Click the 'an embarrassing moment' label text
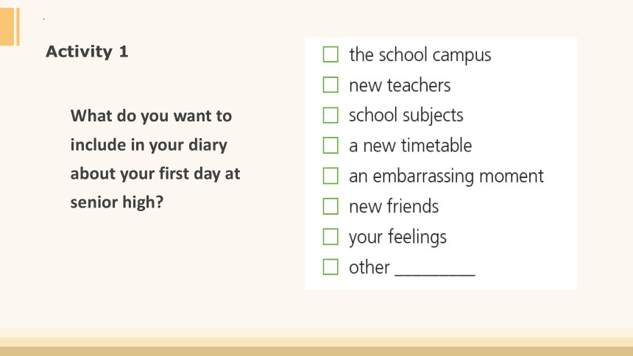 (446, 177)
